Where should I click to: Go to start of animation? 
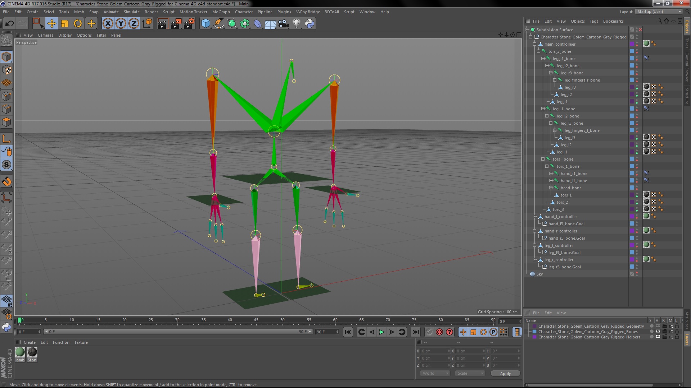[x=348, y=332]
